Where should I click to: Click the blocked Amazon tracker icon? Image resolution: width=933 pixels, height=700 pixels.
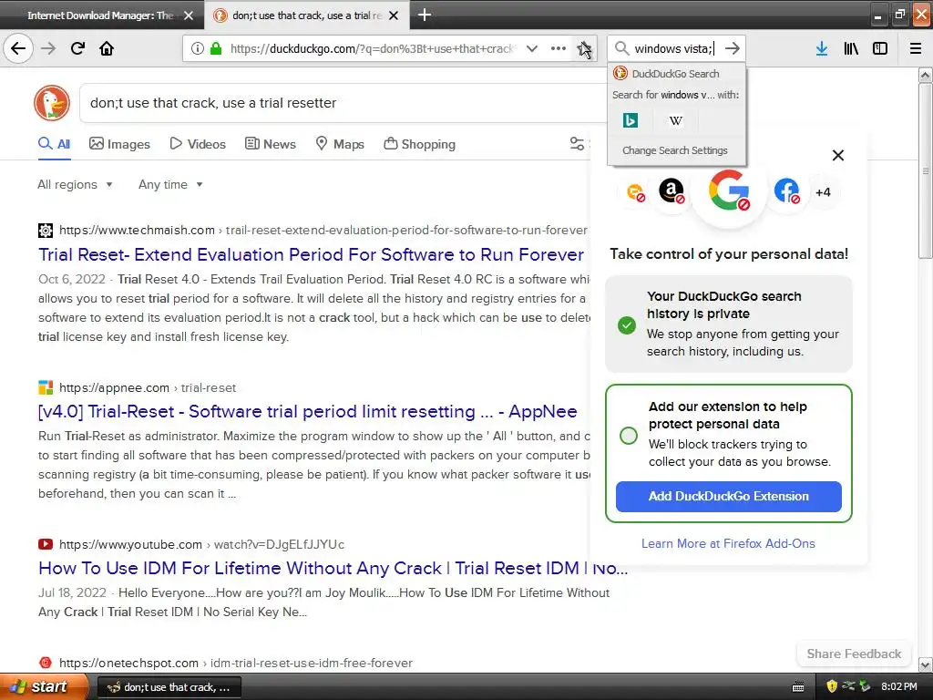pyautogui.click(x=672, y=191)
